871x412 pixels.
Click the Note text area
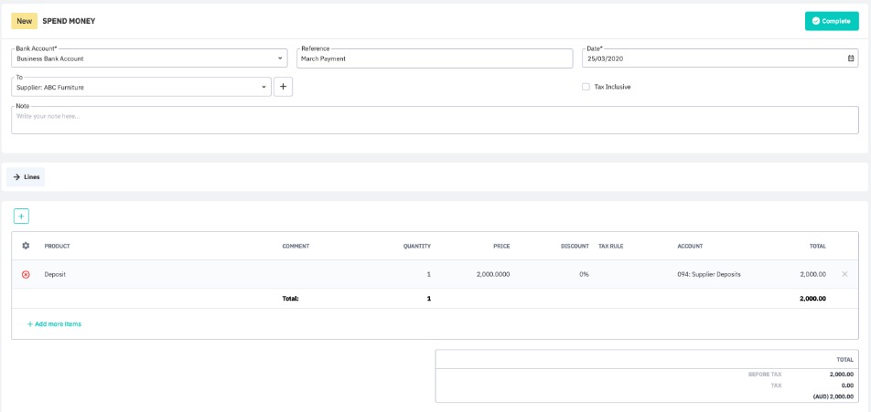[435, 120]
